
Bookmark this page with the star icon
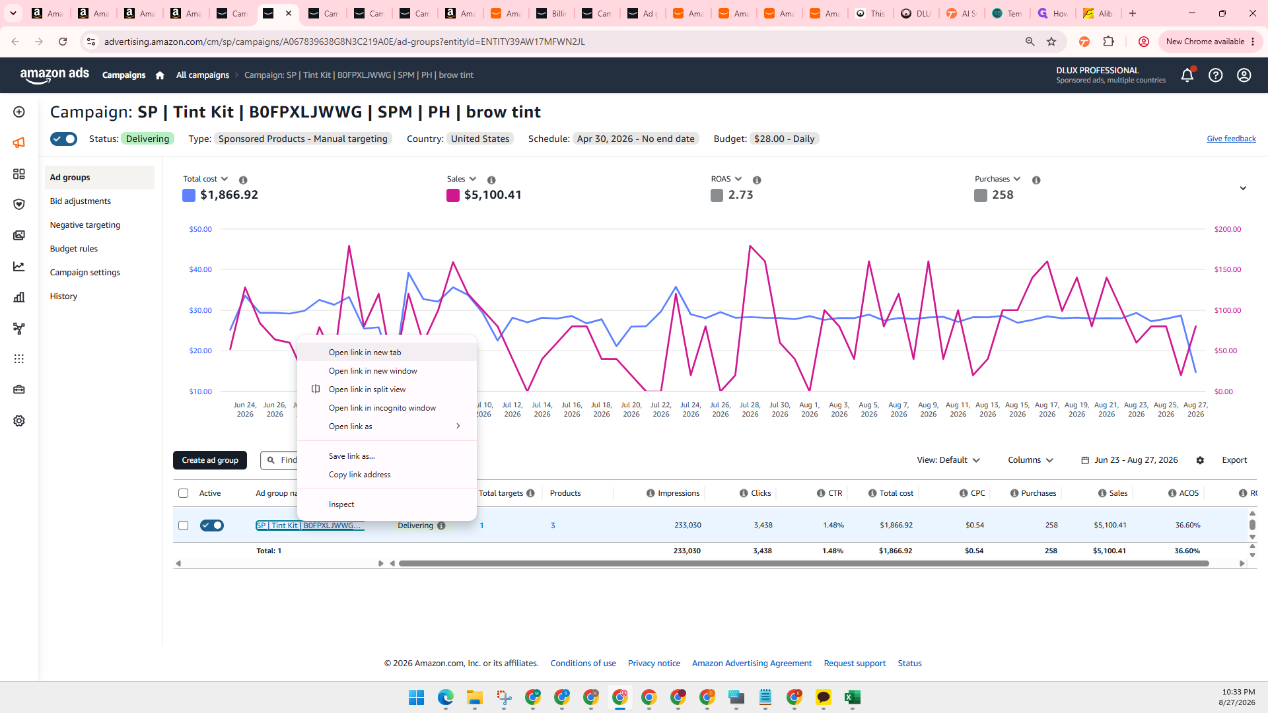pyautogui.click(x=1051, y=42)
